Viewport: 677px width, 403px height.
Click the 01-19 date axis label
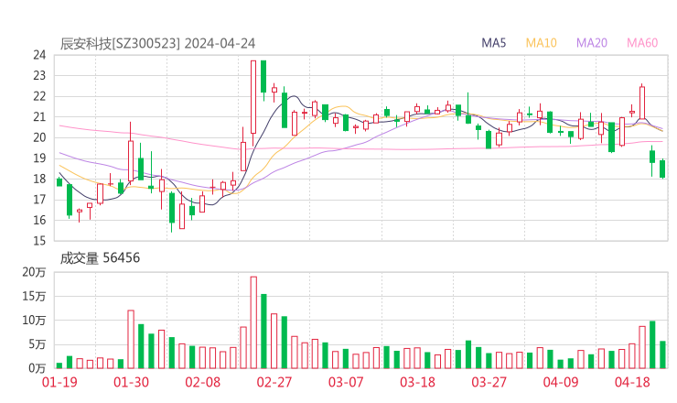tap(59, 382)
